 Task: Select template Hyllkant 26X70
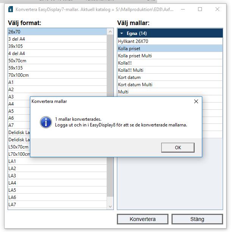(x=170, y=41)
